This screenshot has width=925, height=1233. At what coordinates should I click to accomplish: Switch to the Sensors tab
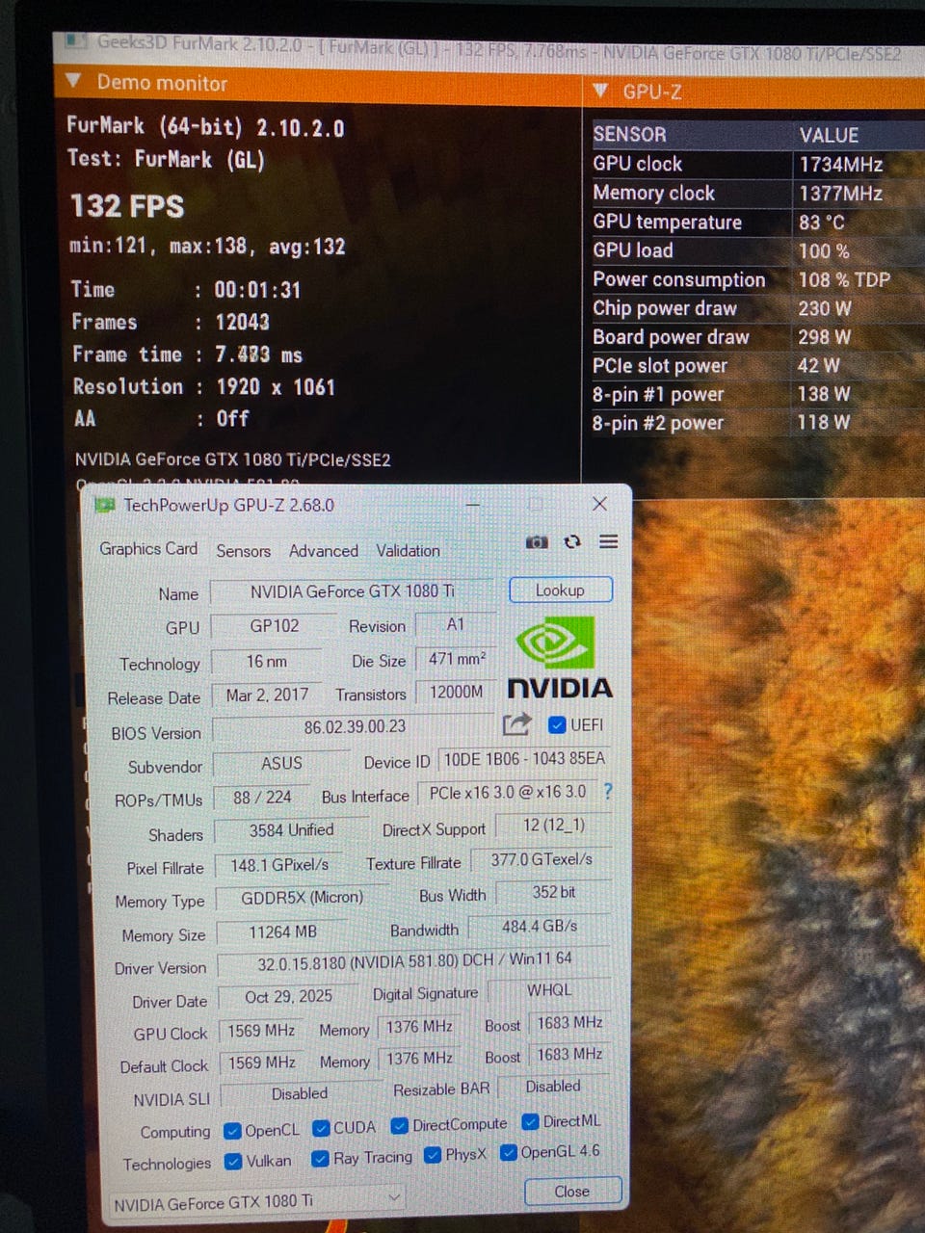pyautogui.click(x=243, y=550)
